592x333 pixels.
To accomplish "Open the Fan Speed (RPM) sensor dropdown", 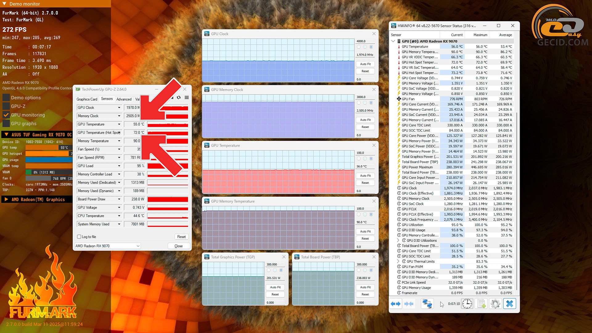I will (119, 158).
